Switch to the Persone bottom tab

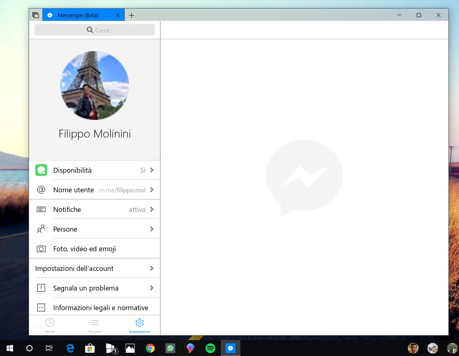[95, 326]
